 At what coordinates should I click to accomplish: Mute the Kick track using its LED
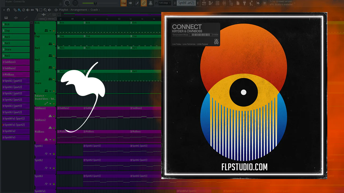click(54, 31)
